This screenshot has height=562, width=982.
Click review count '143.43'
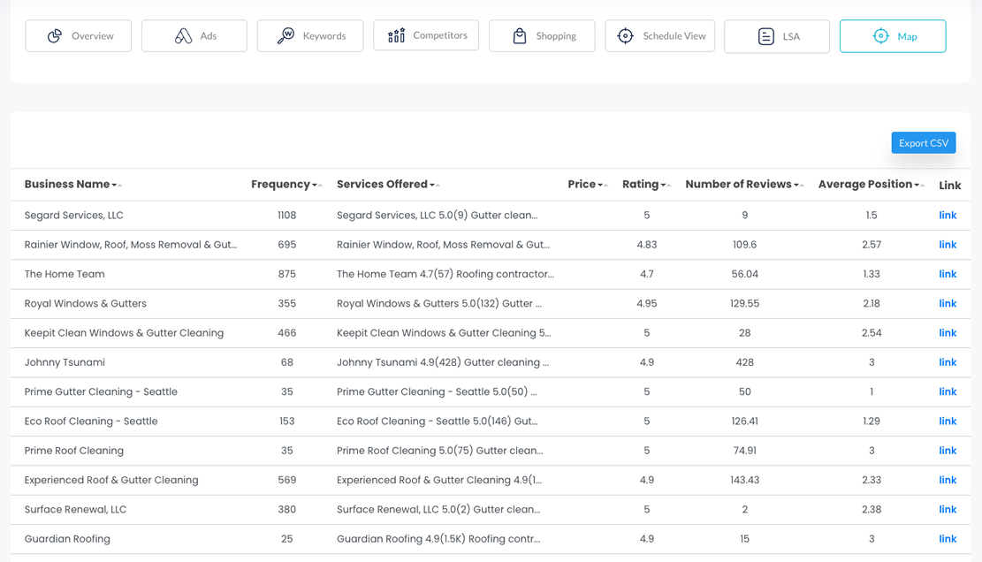(744, 480)
